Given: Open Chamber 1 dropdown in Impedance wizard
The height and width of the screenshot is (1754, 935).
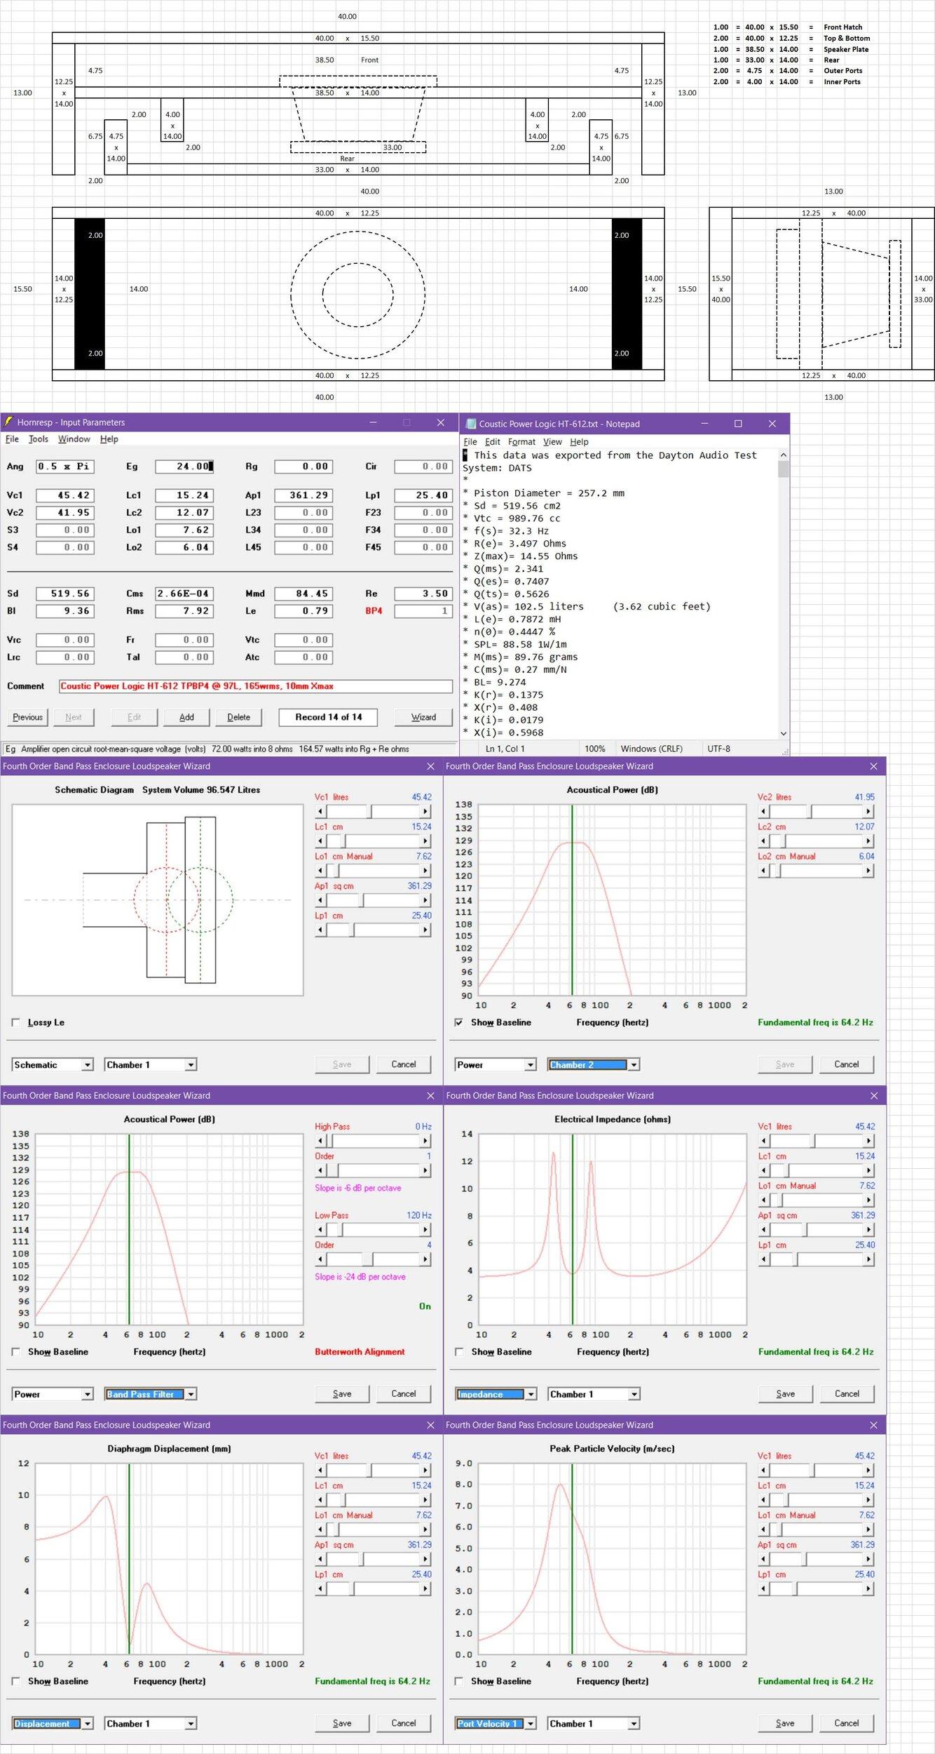Looking at the screenshot, I should tap(634, 1394).
